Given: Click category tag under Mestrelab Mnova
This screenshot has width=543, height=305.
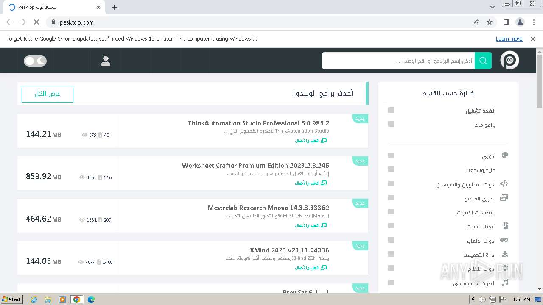Looking at the screenshot, I should pos(311,225).
